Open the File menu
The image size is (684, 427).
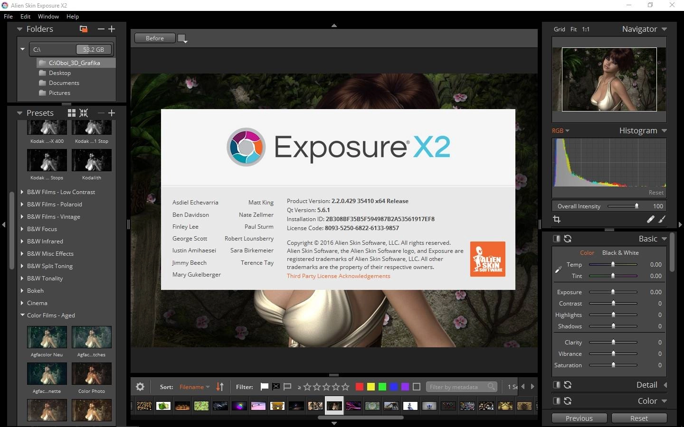click(9, 16)
